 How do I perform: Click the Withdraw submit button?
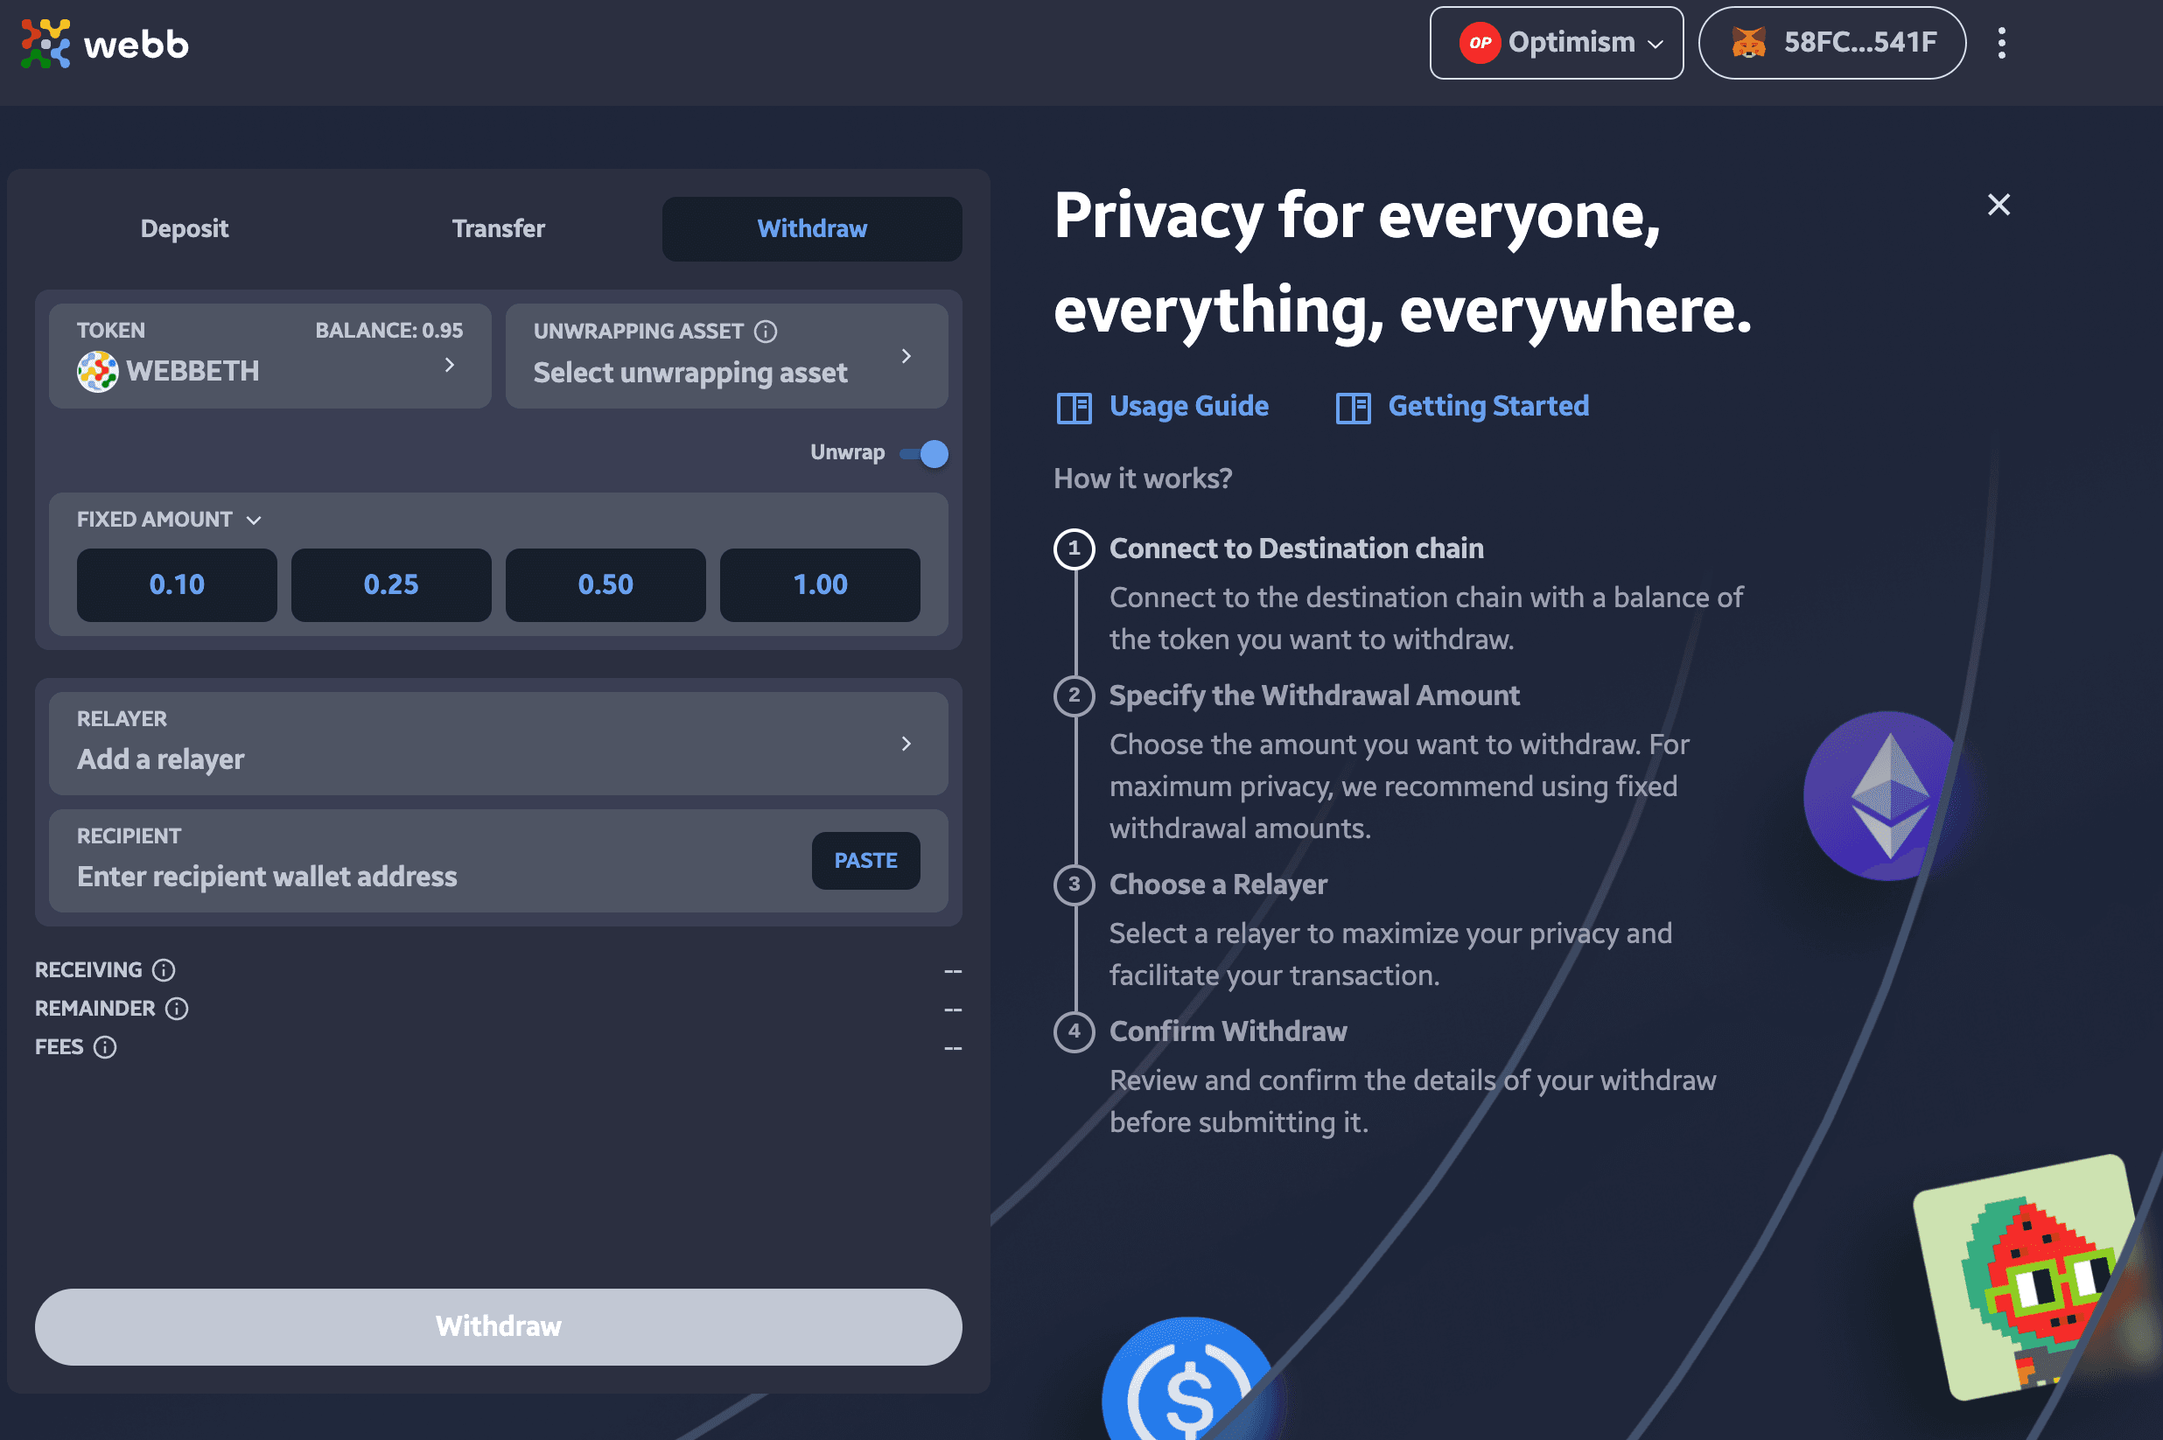point(498,1326)
